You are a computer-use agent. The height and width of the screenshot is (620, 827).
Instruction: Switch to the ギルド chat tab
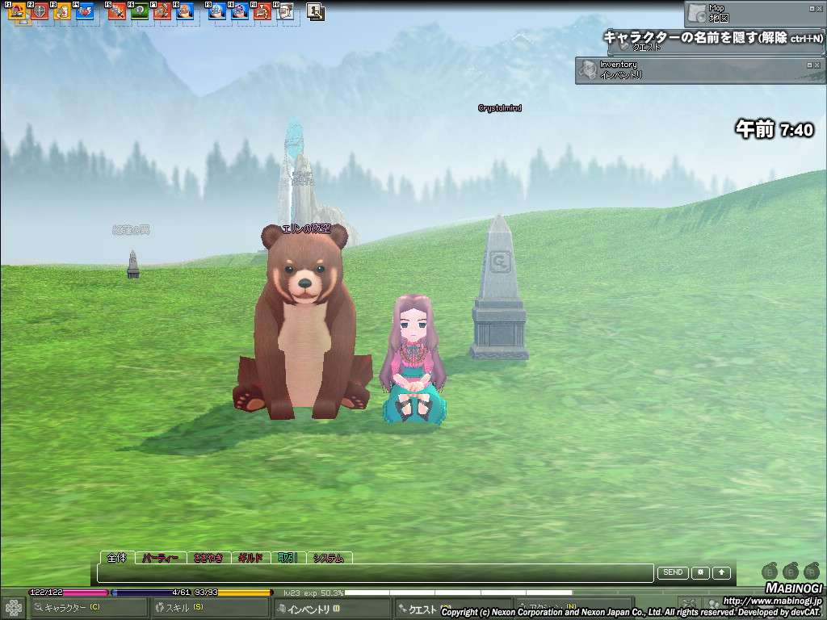(x=250, y=558)
